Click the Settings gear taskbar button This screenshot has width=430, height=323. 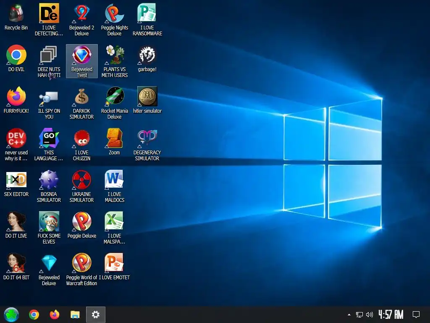click(x=95, y=315)
